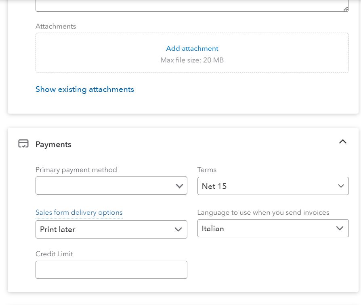The height and width of the screenshot is (305, 361).
Task: Click the Terms dropdown chevron arrow
Action: [341, 186]
